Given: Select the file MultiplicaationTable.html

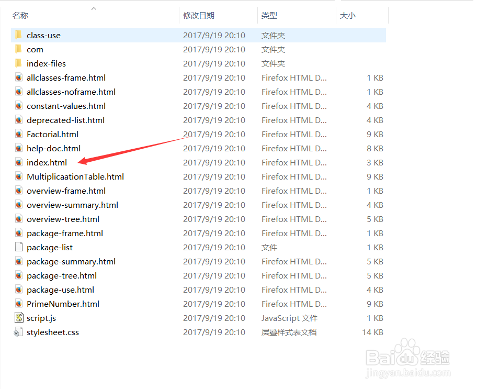Looking at the screenshot, I should 75,176.
